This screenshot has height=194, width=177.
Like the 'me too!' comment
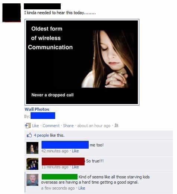(75, 151)
